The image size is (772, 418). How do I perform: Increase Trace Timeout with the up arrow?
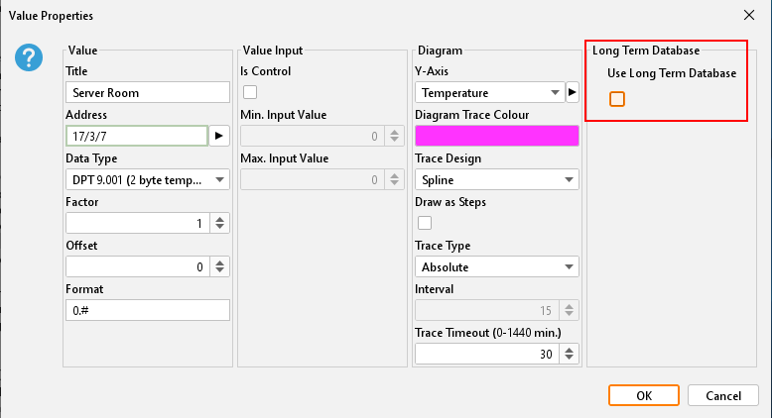tap(570, 349)
